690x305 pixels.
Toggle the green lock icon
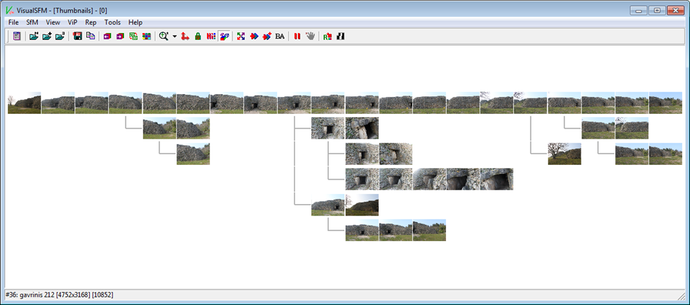click(198, 36)
